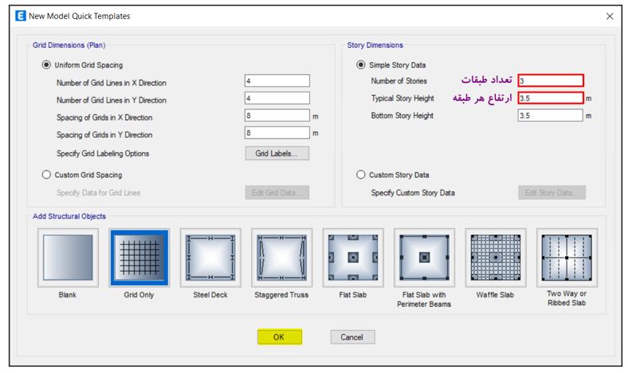628x373 pixels.
Task: Click 'Spacing of Grids in Y Direction' label
Action: point(104,135)
